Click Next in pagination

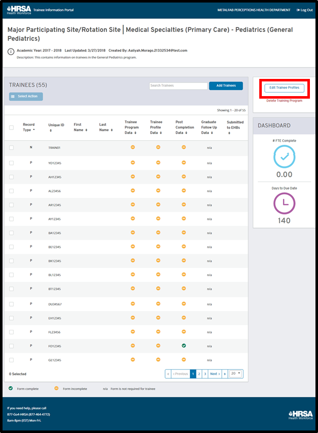tap(215, 374)
